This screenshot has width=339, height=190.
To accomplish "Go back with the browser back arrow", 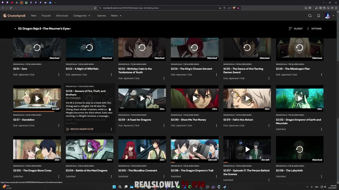I will [x=3, y=8].
